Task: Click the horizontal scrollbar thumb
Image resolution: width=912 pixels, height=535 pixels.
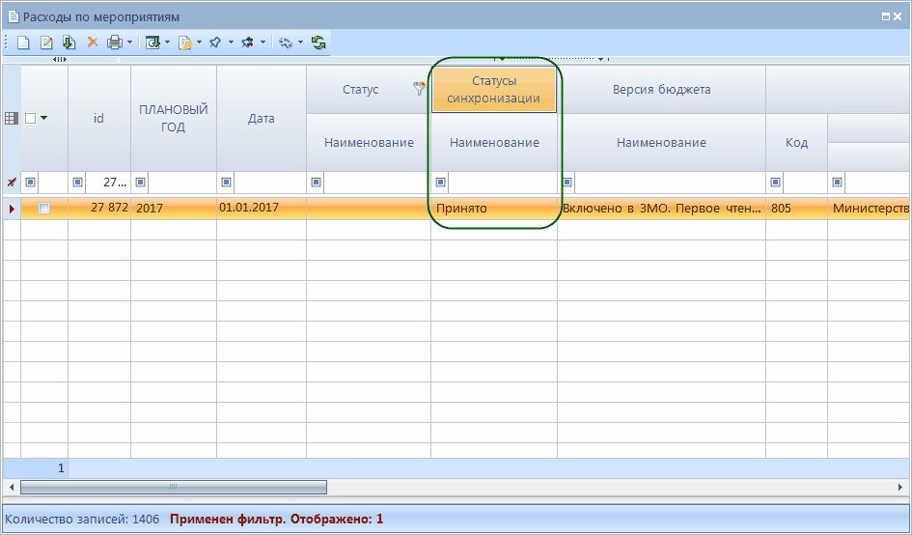Action: tap(174, 487)
